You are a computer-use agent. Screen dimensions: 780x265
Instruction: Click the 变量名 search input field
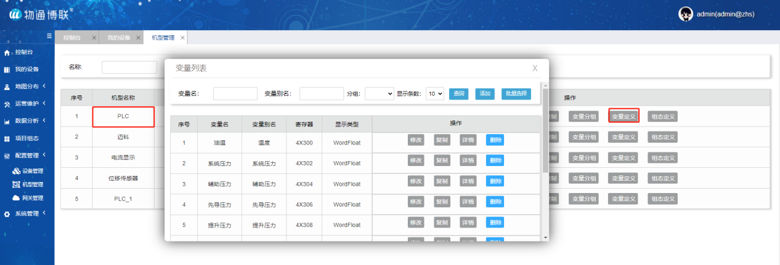[x=235, y=93]
